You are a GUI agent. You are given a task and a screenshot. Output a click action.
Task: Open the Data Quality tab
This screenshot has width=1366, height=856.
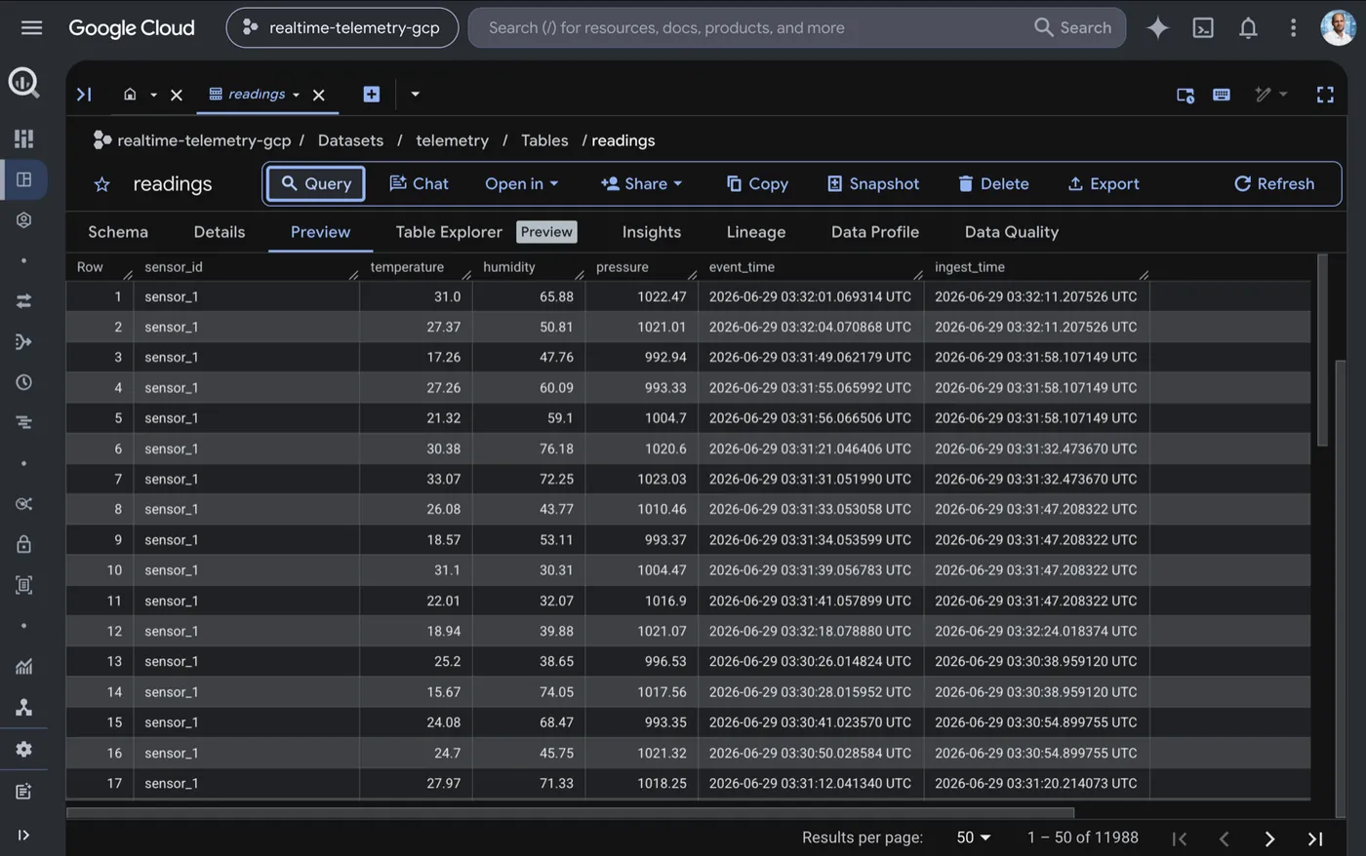tap(1012, 232)
